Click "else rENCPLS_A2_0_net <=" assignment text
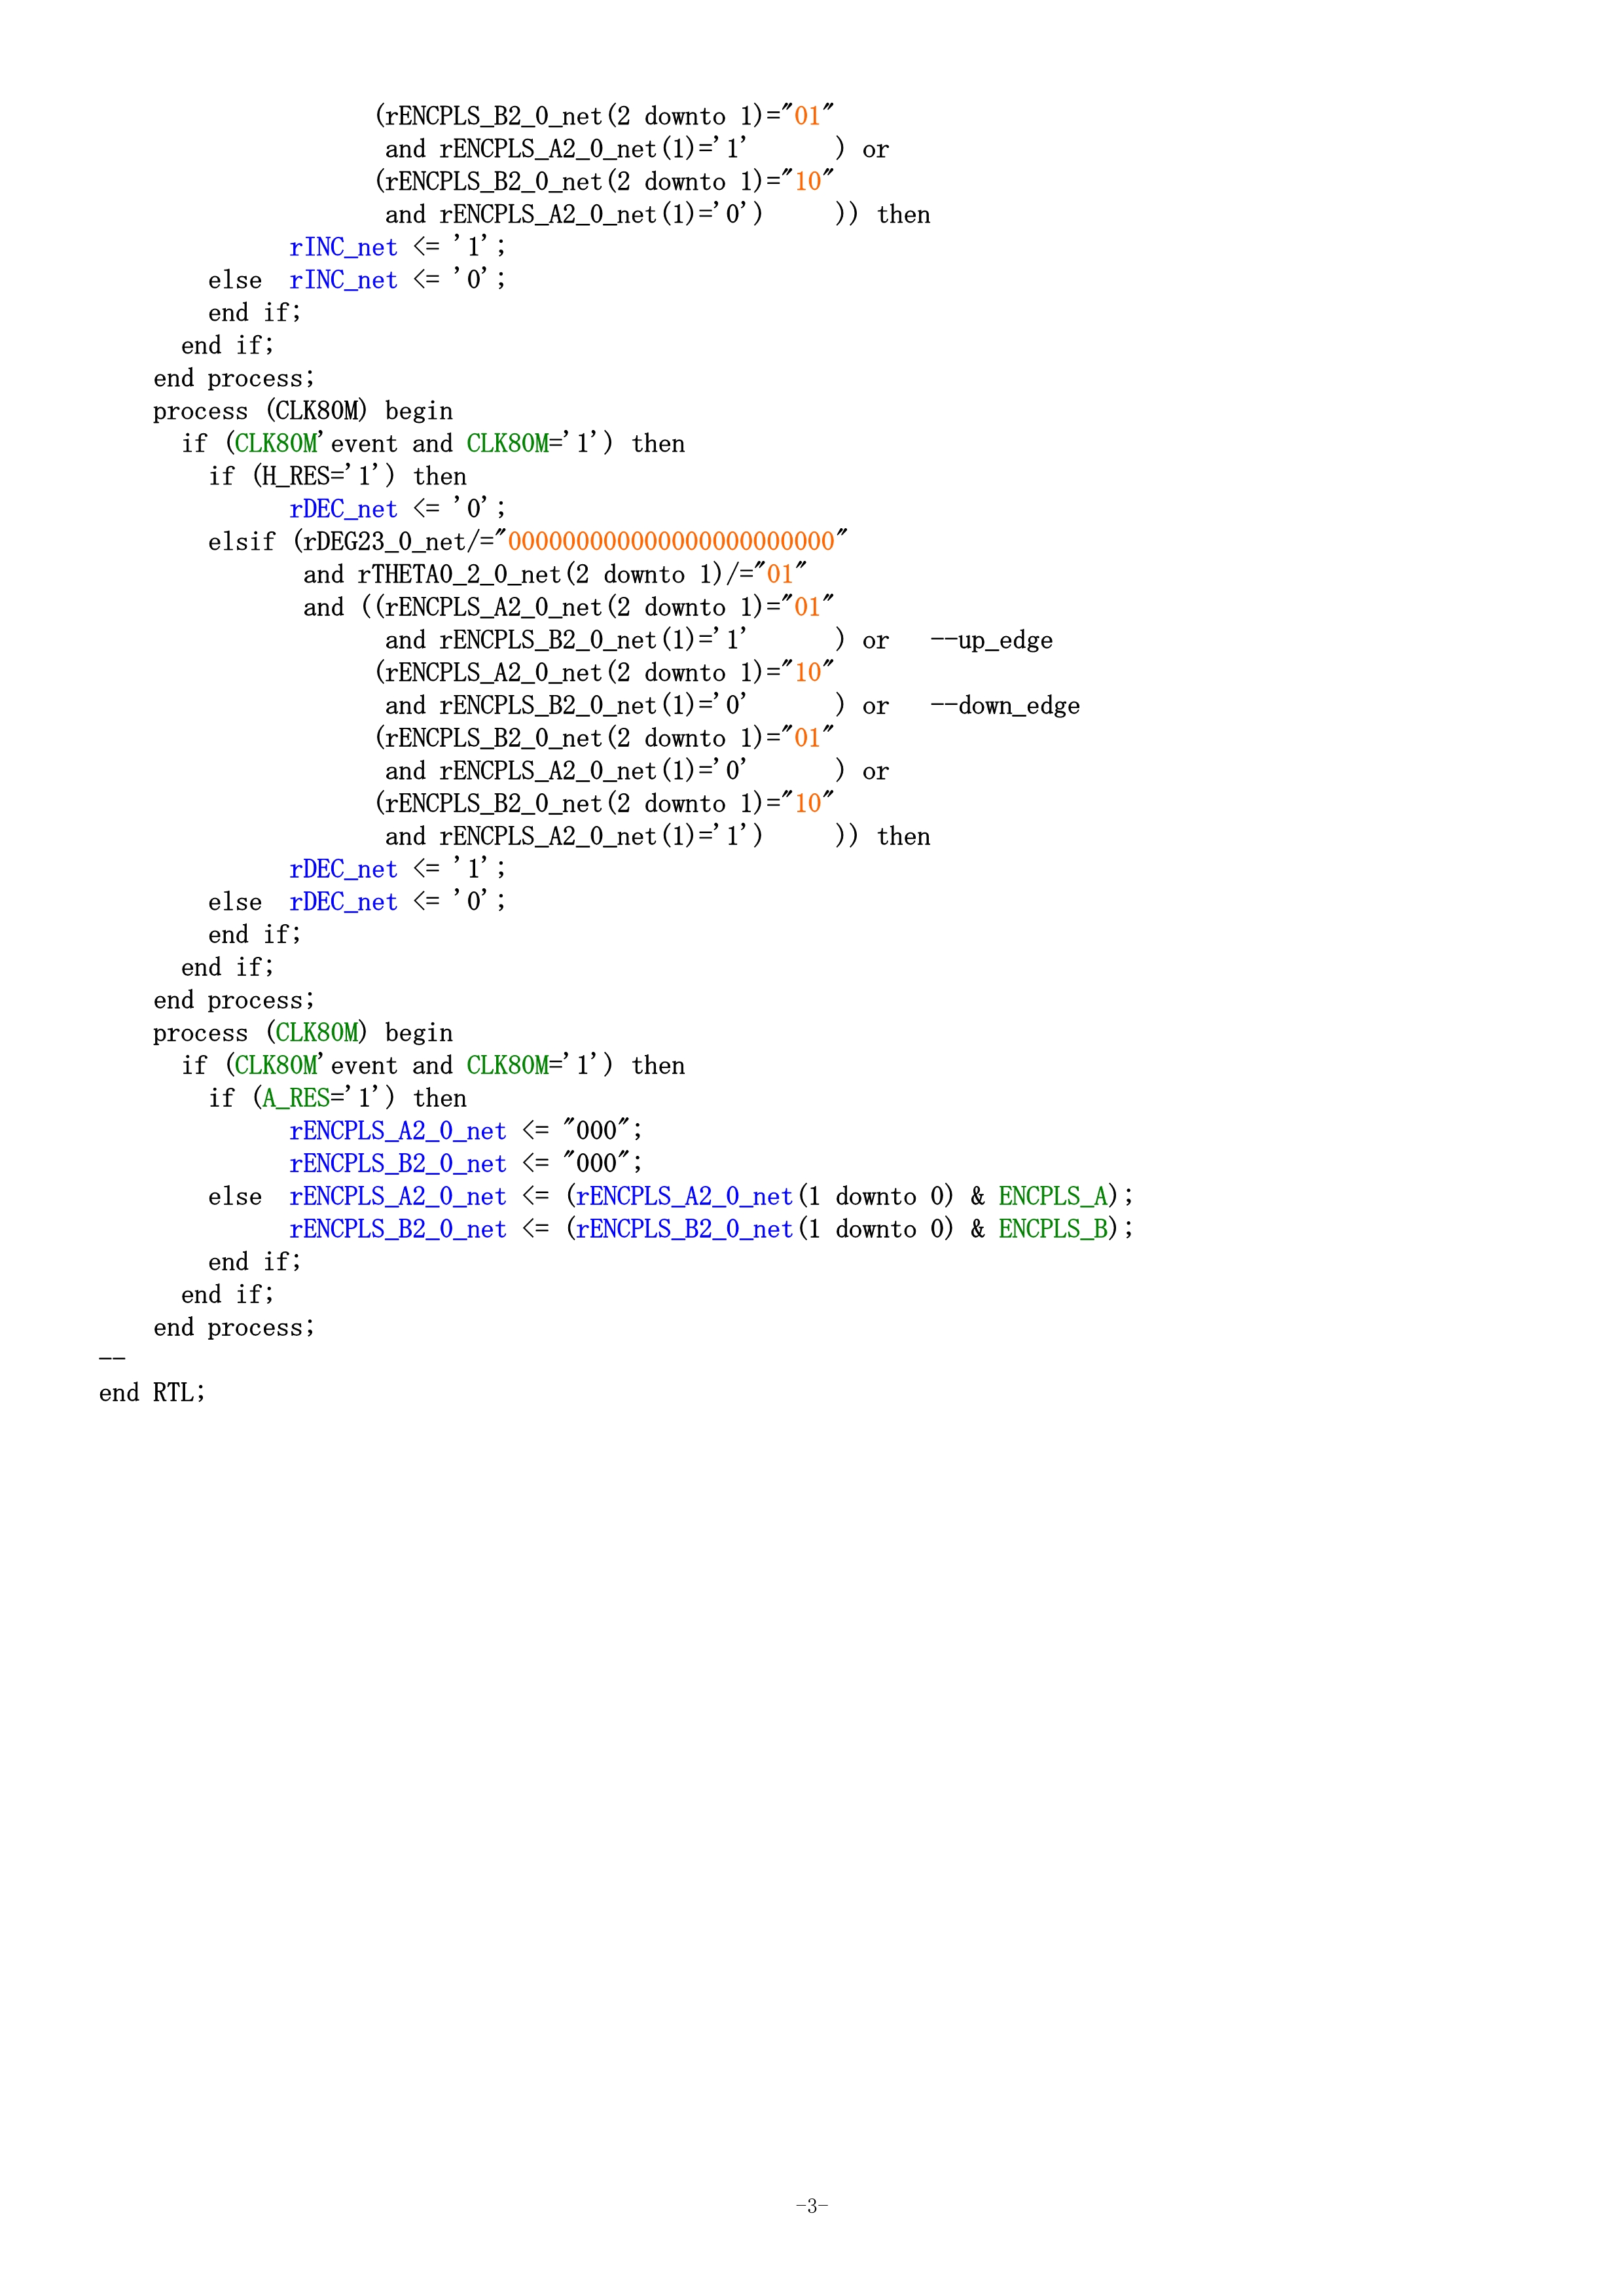The height and width of the screenshot is (2296, 1624). coord(378,1197)
